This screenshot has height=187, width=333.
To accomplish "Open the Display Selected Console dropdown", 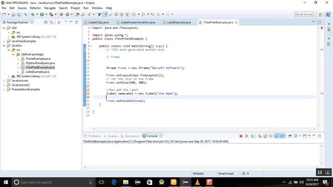I will coord(300,136).
